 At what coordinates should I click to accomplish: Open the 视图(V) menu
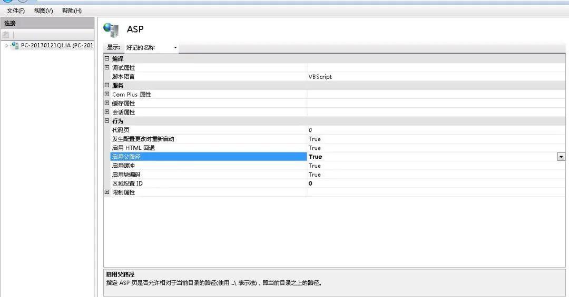point(43,11)
